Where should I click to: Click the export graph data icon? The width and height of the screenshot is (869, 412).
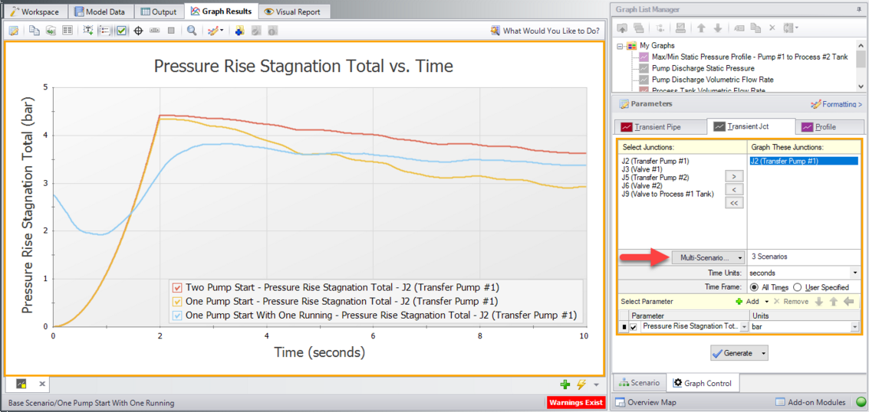tap(51, 31)
